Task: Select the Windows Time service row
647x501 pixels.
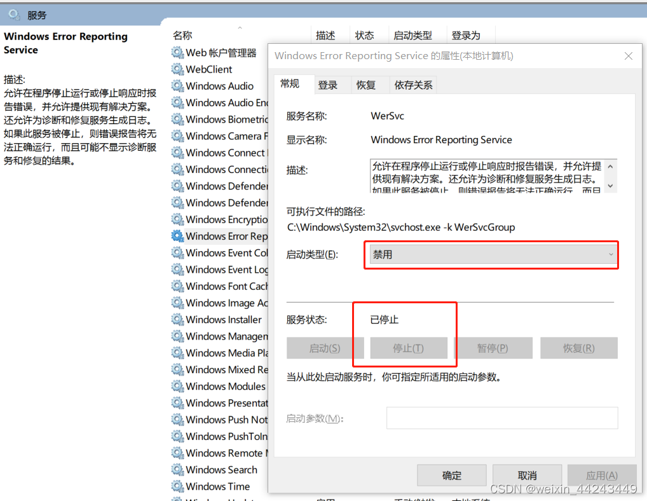Action: (x=219, y=486)
